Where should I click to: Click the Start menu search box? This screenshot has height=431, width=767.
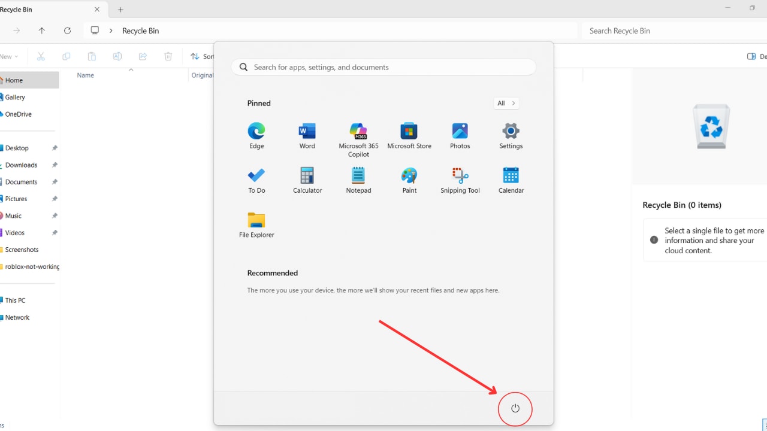[x=383, y=67]
